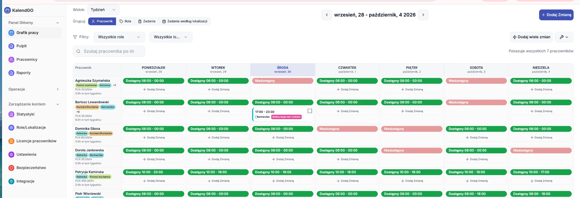The image size is (580, 198).
Task: Group by Rola tab
Action: [125, 21]
